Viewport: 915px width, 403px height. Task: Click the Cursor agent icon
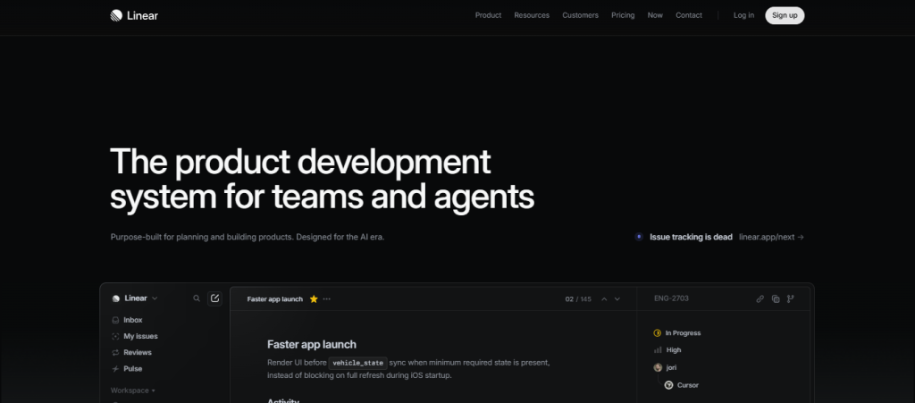669,385
